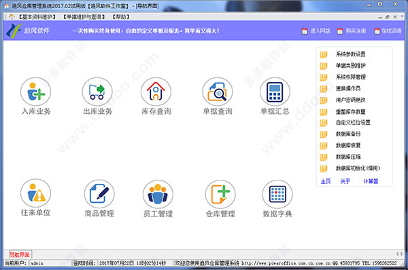Viewport: 408px width, 270px height.
Task: Open the 【基本资料维护】 menu
Action: (37, 17)
